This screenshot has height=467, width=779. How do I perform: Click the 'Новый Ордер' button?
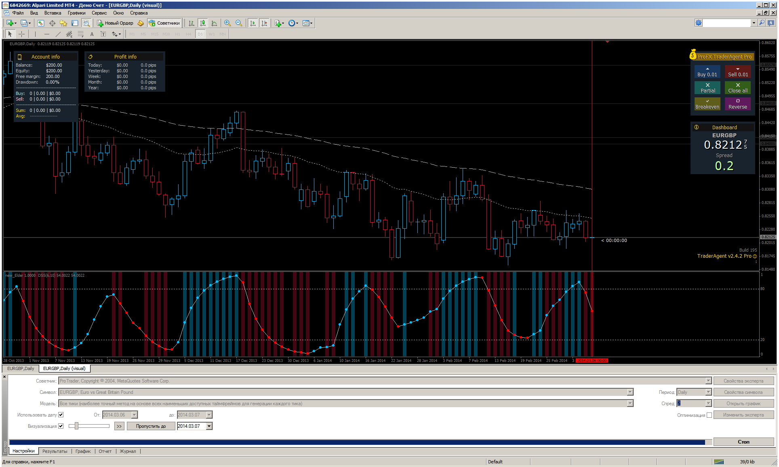(115, 23)
